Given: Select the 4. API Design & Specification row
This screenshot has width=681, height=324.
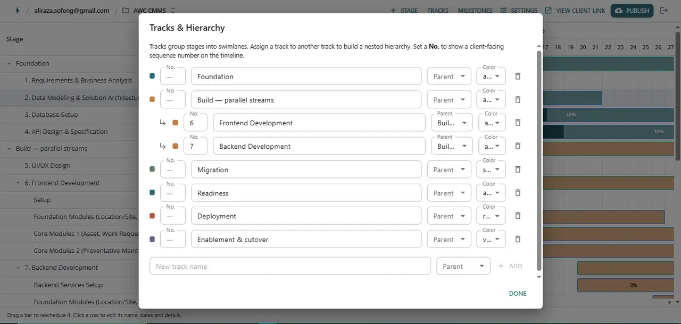Looking at the screenshot, I should coord(69,132).
